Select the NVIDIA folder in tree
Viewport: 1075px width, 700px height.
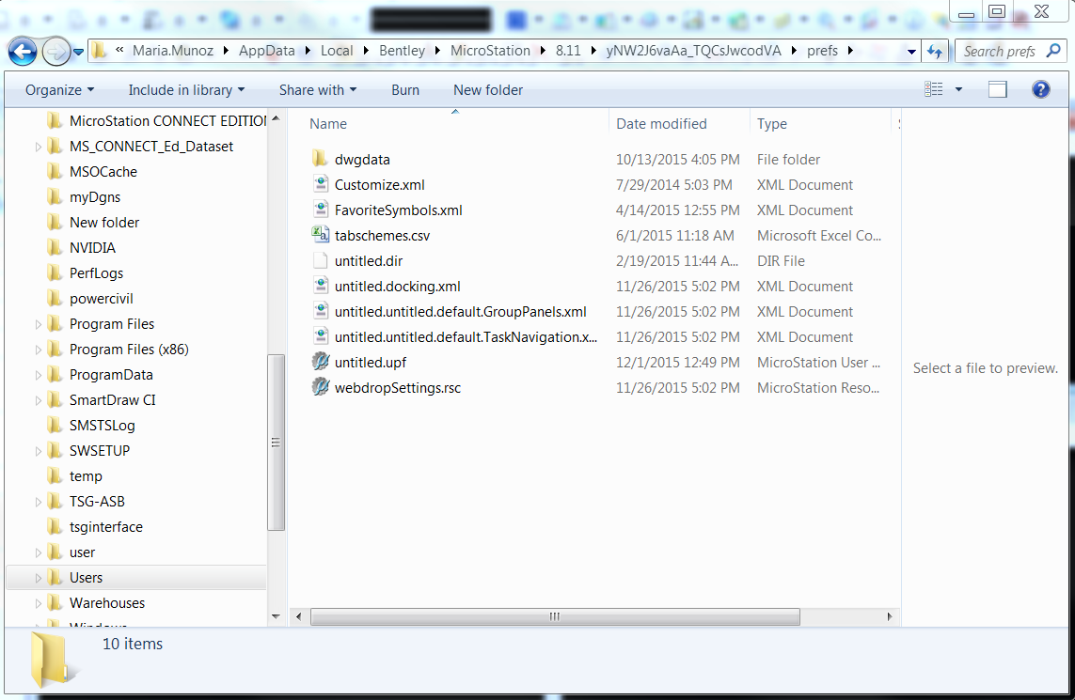pyautogui.click(x=82, y=247)
